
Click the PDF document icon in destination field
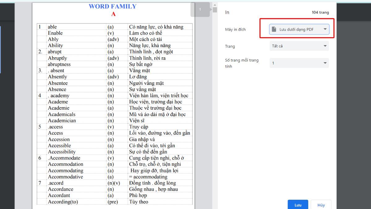pos(274,29)
